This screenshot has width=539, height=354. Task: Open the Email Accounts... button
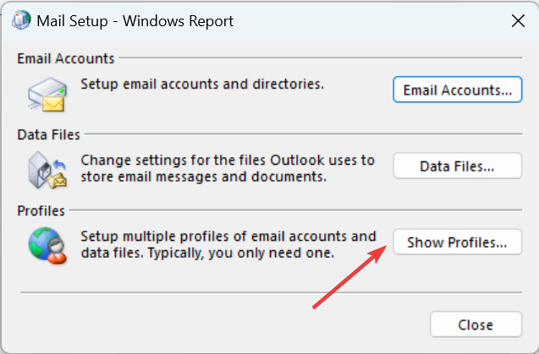click(x=458, y=90)
